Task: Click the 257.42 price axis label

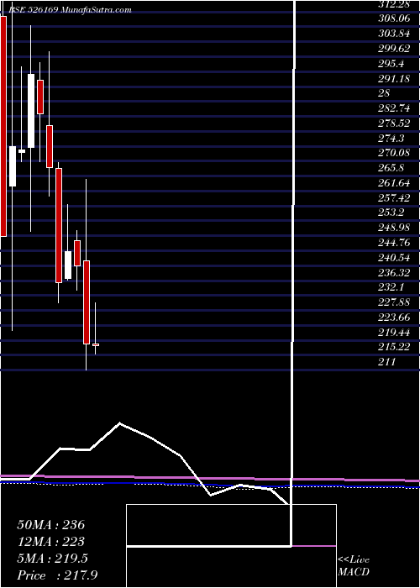Action: 395,198
